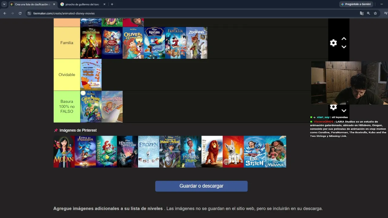
Task: Go back to the previous page
Action: coord(5,13)
